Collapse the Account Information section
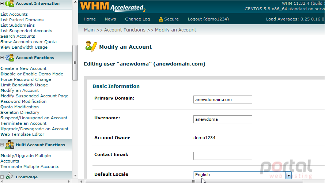This screenshot has height=183, width=325. pos(2,4)
